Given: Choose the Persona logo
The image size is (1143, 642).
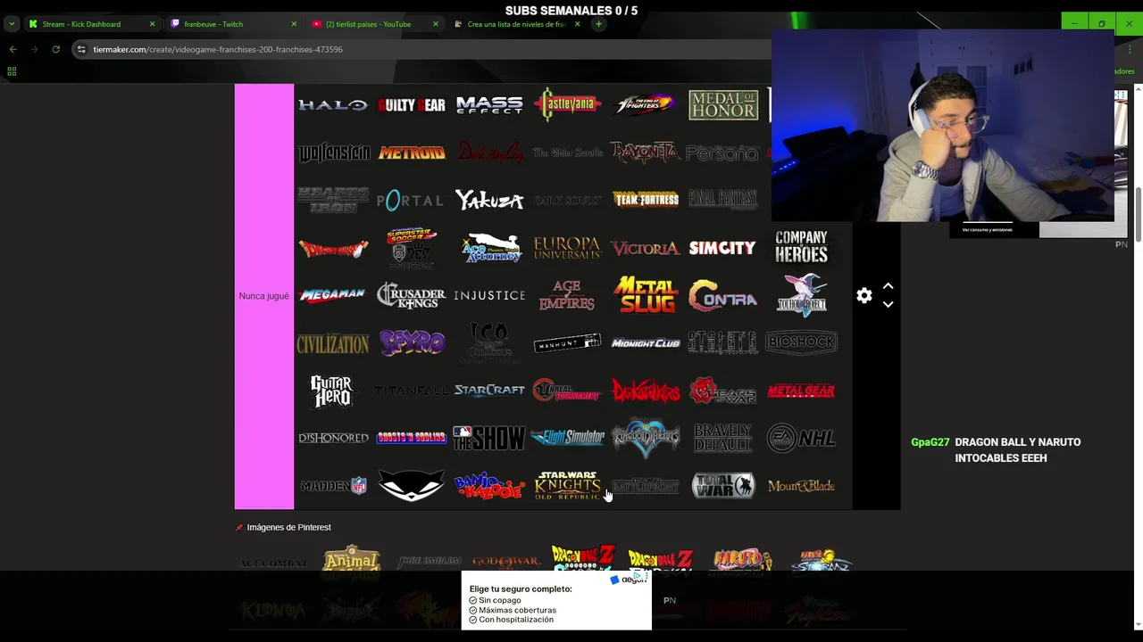Looking at the screenshot, I should [723, 153].
